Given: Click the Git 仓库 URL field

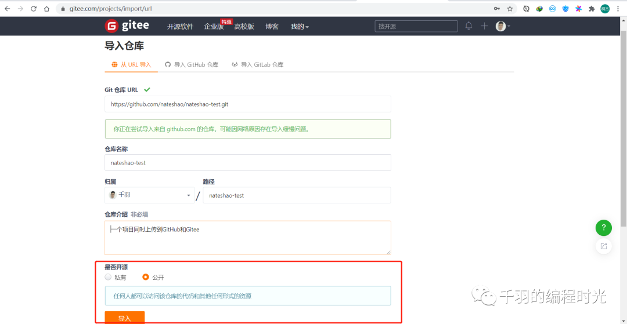Looking at the screenshot, I should pyautogui.click(x=248, y=104).
